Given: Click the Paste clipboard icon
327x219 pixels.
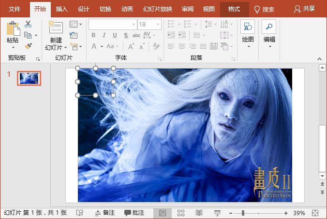Looking at the screenshot, I should coord(13,28).
